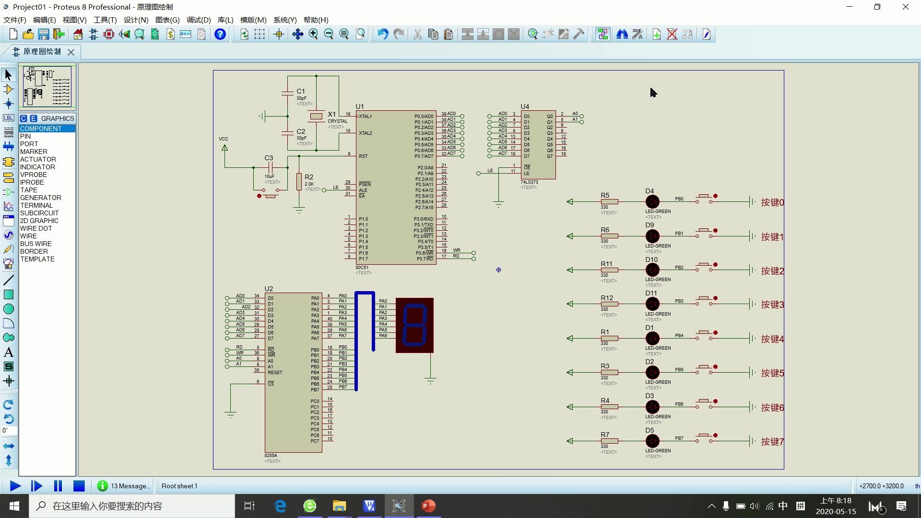Select the Junction dot mode tool

coord(8,104)
